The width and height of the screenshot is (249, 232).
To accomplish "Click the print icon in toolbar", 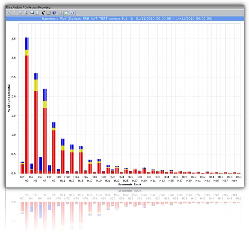I will point(20,13).
